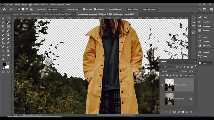214x120 pixels.
Task: Toggle Lock all padlock in Layers panel
Action: click(181, 75)
